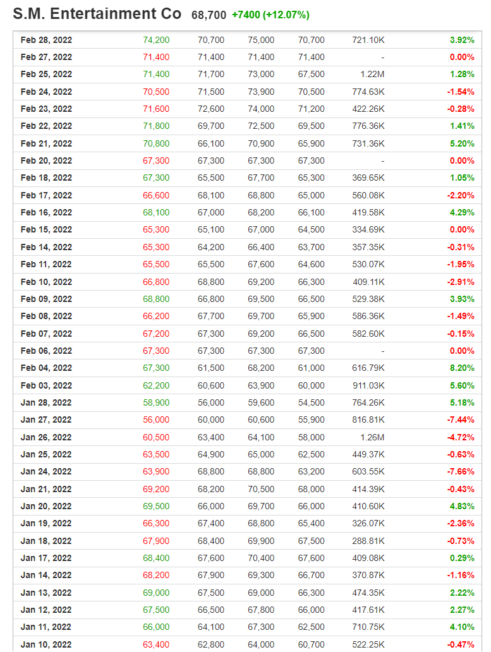The image size is (491, 652).
Task: Click the -0.47% change on Jan 10
Action: (461, 644)
